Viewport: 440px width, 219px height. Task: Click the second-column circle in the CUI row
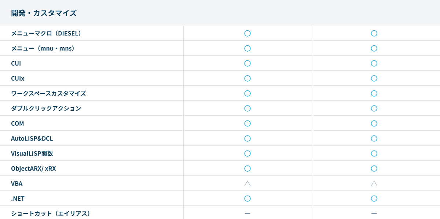[374, 63]
